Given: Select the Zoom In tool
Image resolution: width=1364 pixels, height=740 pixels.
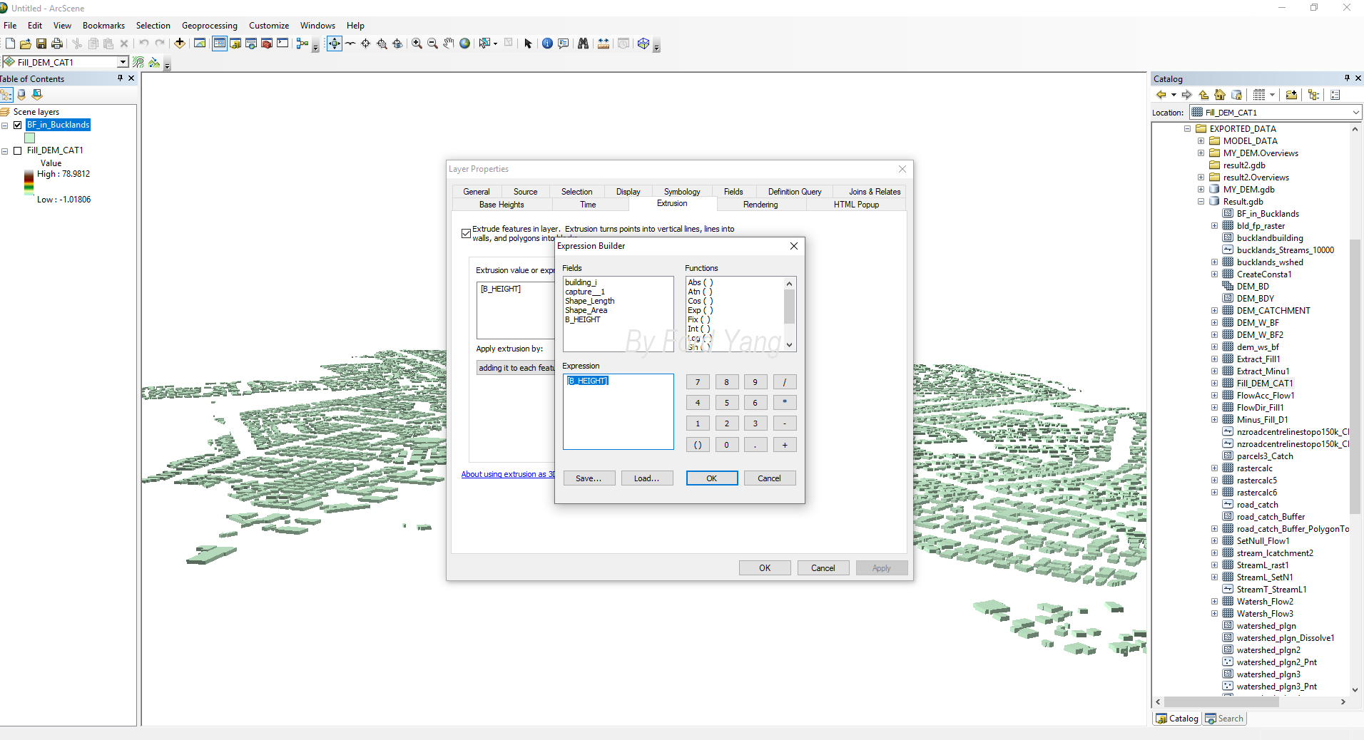Looking at the screenshot, I should [417, 43].
